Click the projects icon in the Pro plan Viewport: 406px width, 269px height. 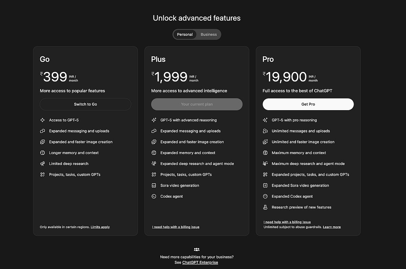(x=265, y=175)
